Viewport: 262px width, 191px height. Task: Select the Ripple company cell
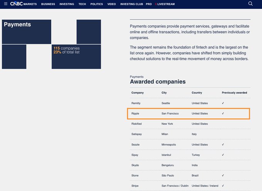[135, 114]
